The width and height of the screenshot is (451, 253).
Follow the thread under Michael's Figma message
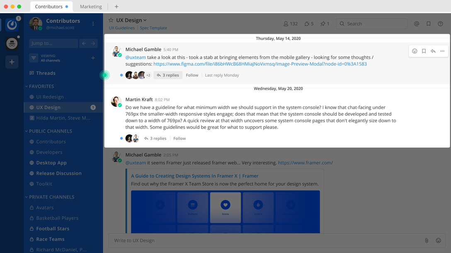coord(192,75)
